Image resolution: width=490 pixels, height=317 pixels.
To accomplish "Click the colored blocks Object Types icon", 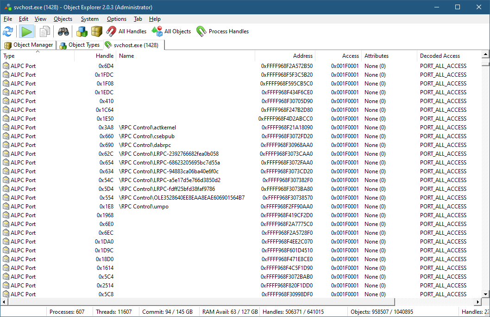I will pos(82,31).
